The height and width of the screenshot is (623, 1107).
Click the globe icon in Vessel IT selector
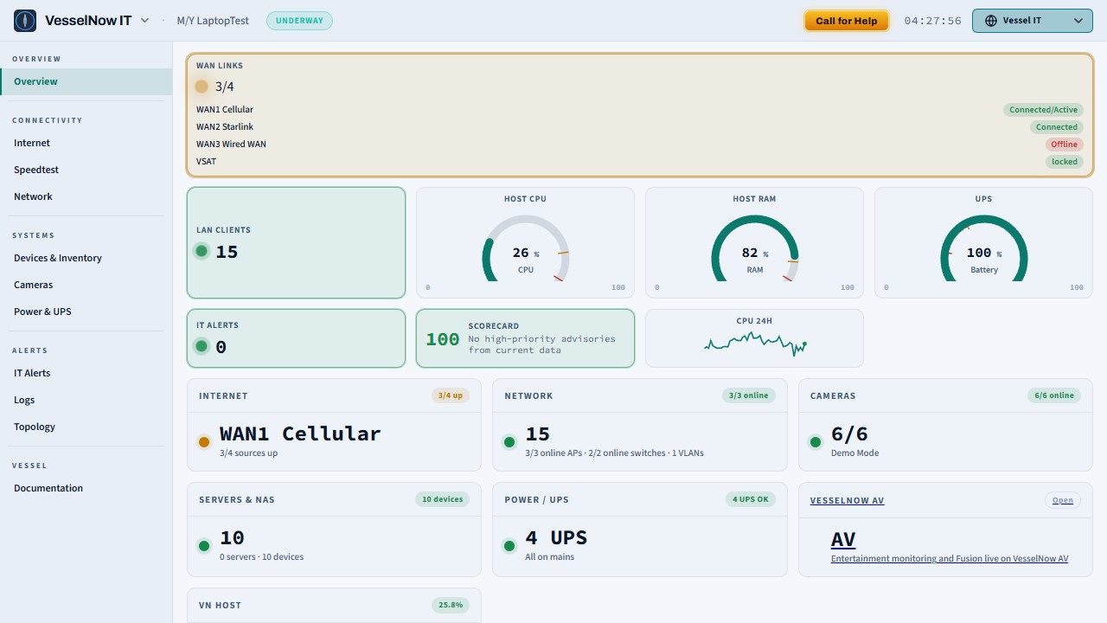click(991, 21)
